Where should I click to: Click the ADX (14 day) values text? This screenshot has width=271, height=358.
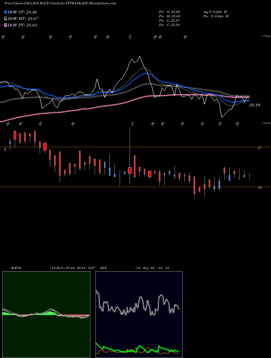tap(152, 268)
